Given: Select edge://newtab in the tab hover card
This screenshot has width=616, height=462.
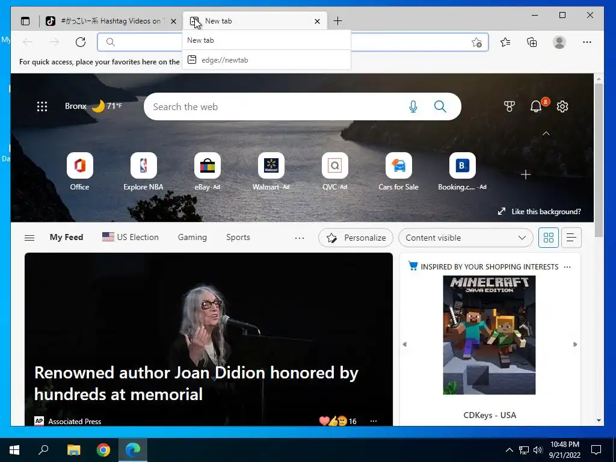Looking at the screenshot, I should (x=266, y=60).
